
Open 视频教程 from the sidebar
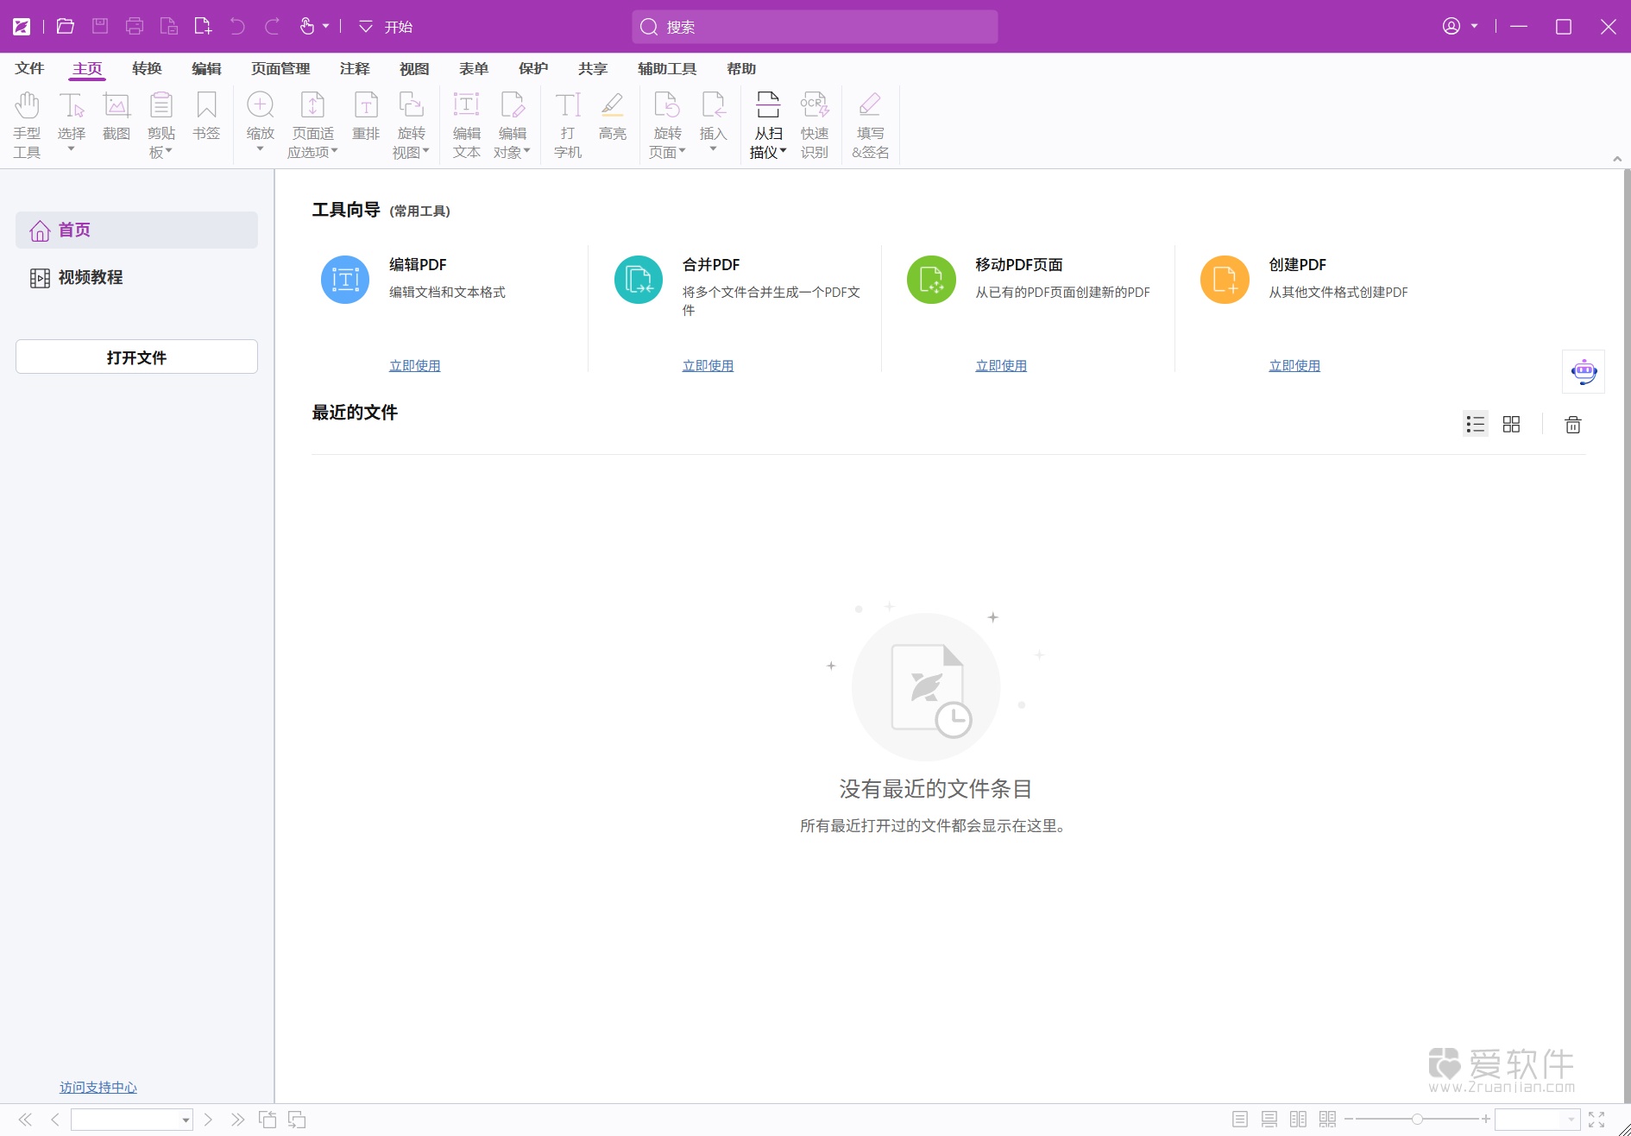pyautogui.click(x=90, y=277)
